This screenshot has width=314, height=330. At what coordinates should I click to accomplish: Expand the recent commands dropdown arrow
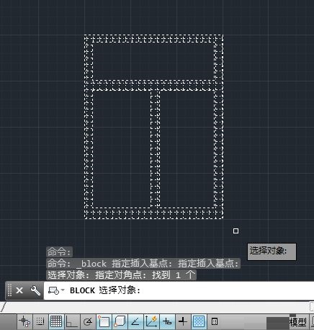pos(63,290)
